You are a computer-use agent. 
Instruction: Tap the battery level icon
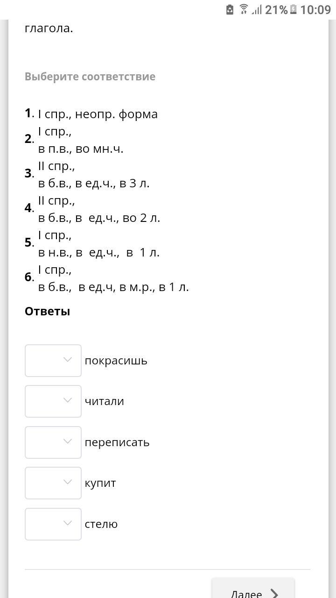pyautogui.click(x=293, y=9)
